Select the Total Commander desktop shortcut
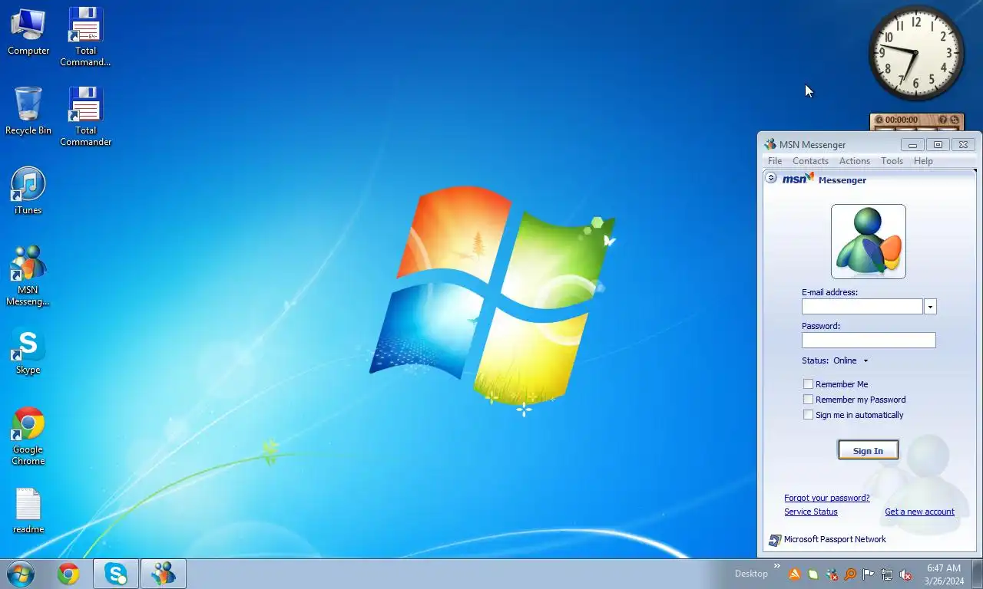The width and height of the screenshot is (983, 589). pyautogui.click(x=85, y=117)
